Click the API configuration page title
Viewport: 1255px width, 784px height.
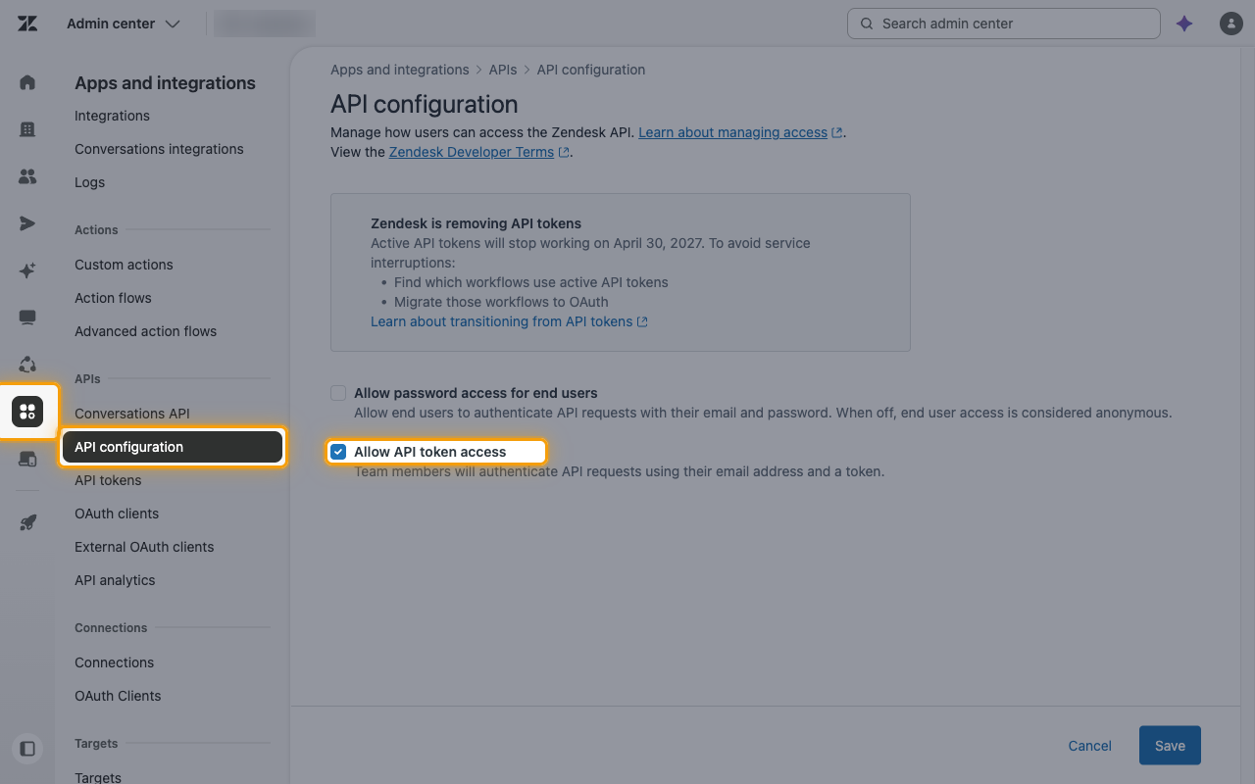tap(425, 104)
